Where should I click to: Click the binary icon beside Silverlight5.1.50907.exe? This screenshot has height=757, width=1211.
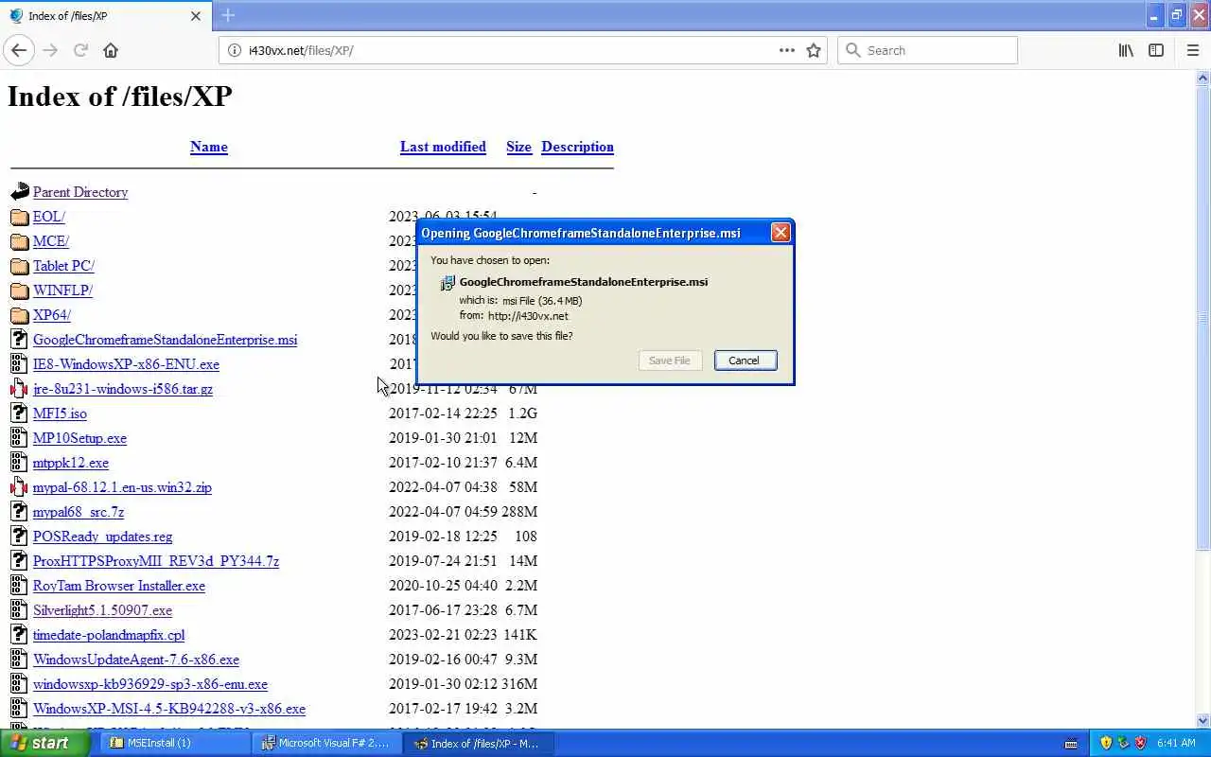[20, 610]
